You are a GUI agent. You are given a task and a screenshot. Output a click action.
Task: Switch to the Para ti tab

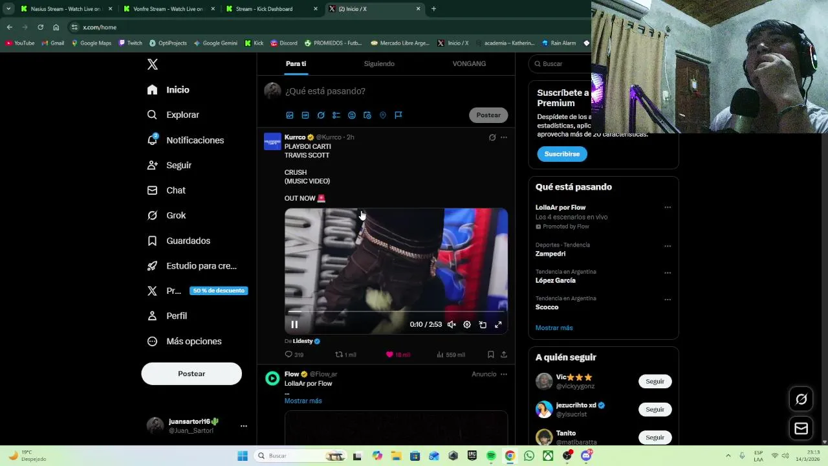tap(296, 63)
